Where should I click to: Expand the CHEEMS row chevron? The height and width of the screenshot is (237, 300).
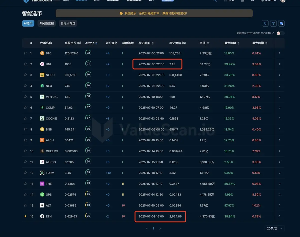(x=280, y=151)
